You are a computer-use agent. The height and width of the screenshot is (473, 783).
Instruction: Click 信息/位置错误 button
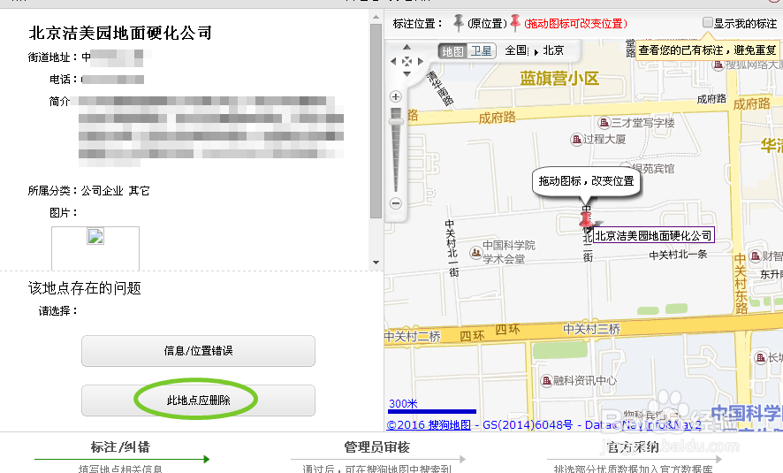[198, 351]
